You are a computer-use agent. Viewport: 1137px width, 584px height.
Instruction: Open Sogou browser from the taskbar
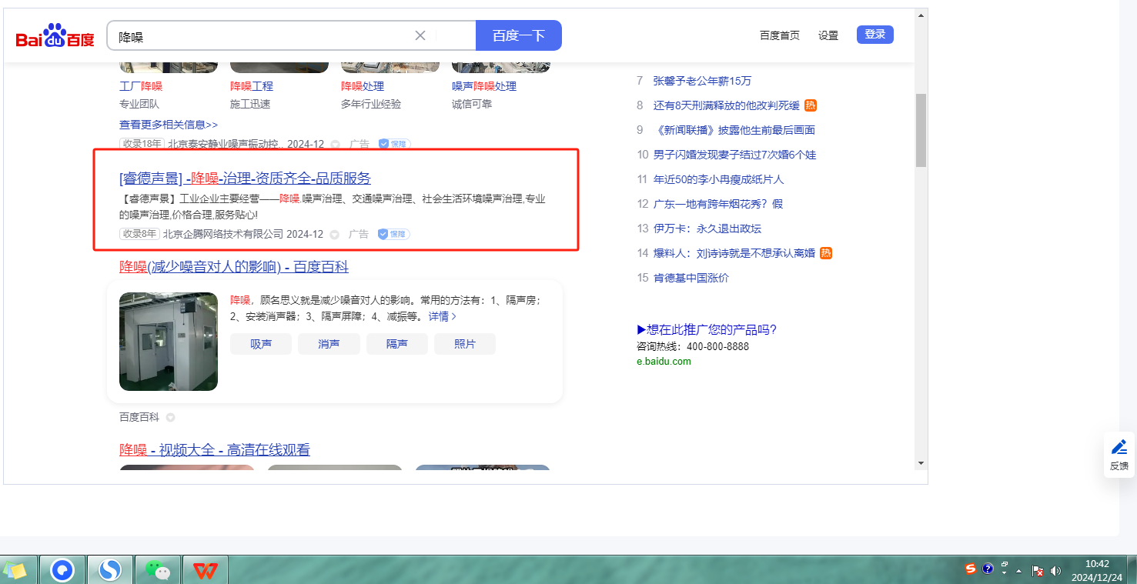[111, 570]
